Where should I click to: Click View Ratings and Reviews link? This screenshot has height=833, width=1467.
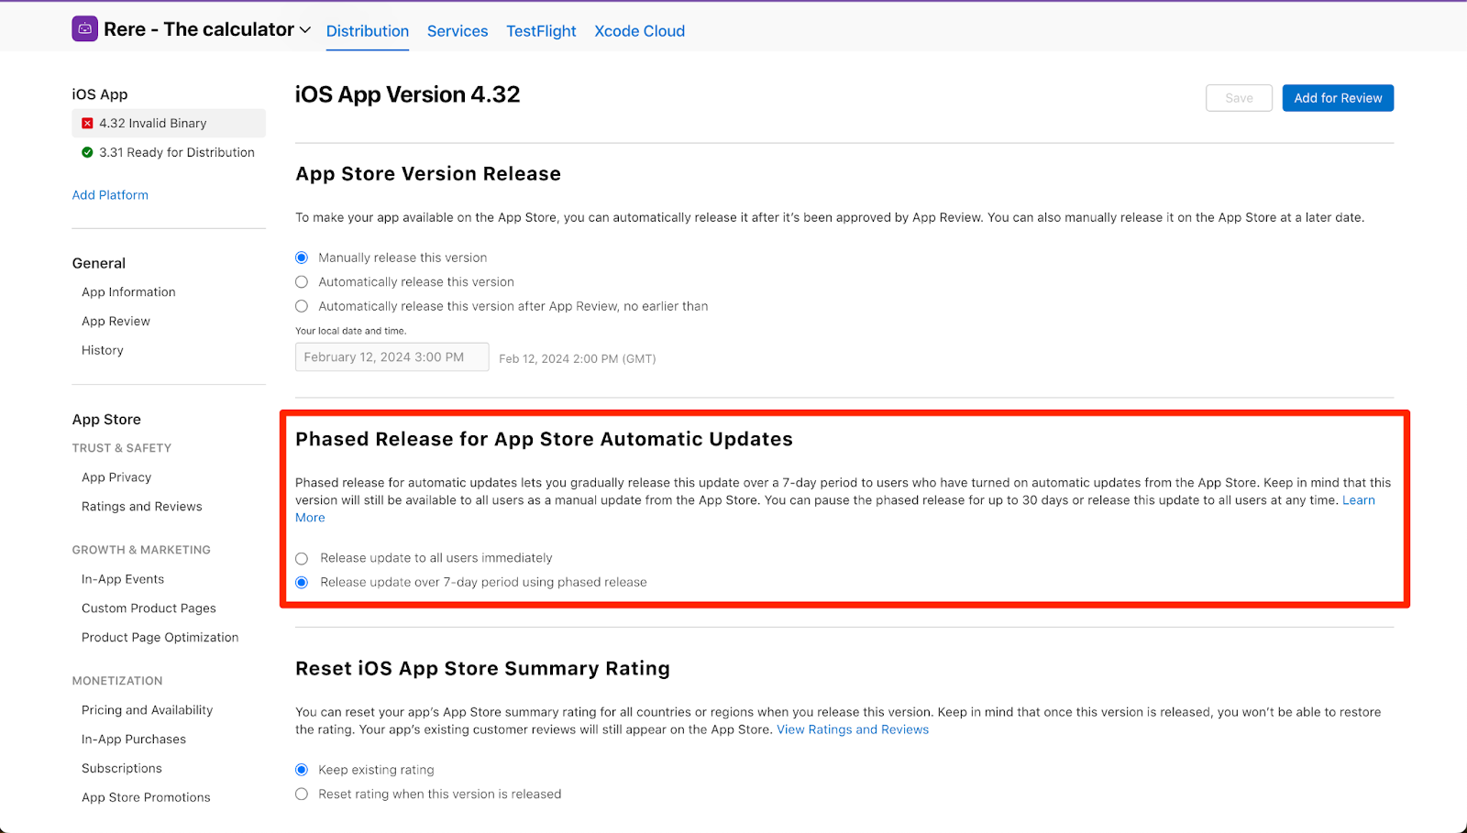tap(853, 729)
